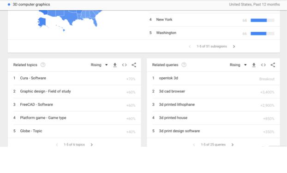This screenshot has height=173, width=287.
Task: Go to next page of subregions
Action: pyautogui.click(x=234, y=46)
